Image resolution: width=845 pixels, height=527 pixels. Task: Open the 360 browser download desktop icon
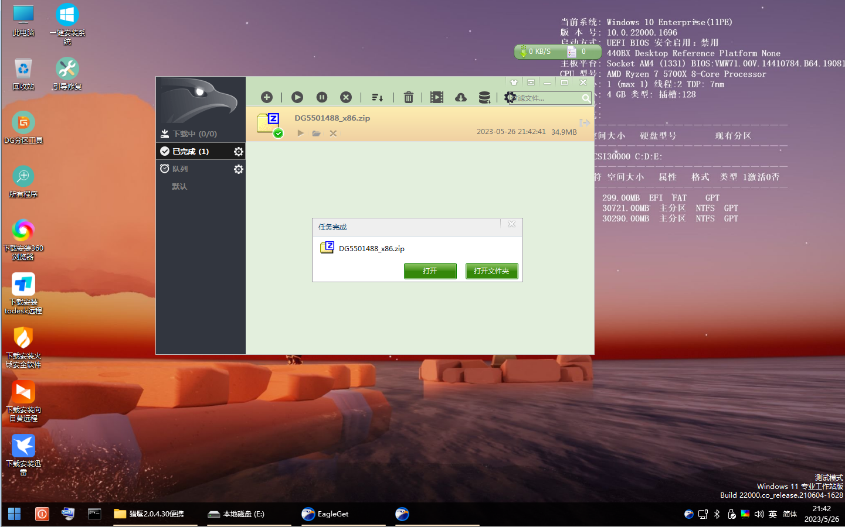(23, 239)
